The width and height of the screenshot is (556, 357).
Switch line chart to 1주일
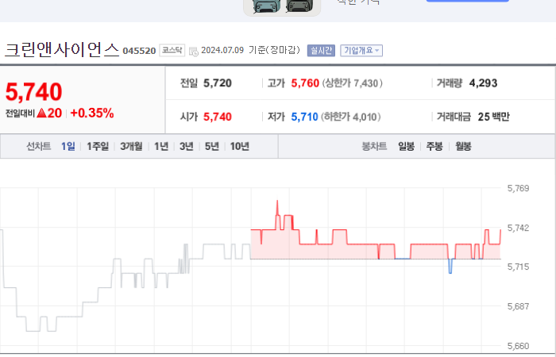(98, 146)
